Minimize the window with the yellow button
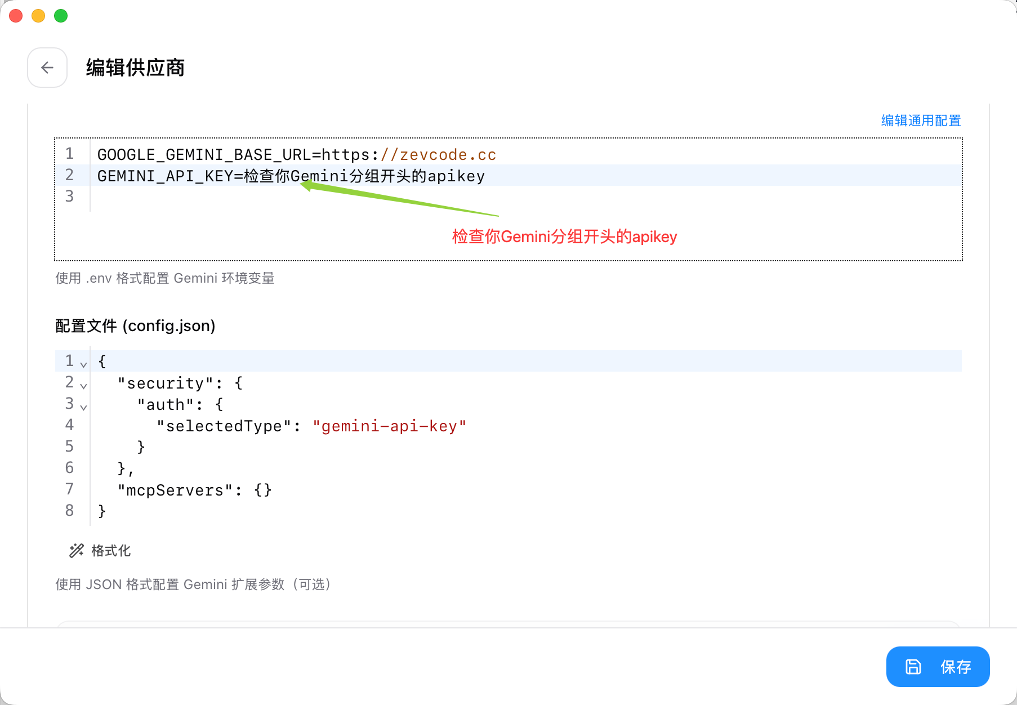The width and height of the screenshot is (1017, 705). (38, 16)
